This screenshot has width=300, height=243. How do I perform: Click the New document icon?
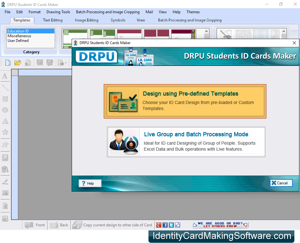click(x=8, y=62)
